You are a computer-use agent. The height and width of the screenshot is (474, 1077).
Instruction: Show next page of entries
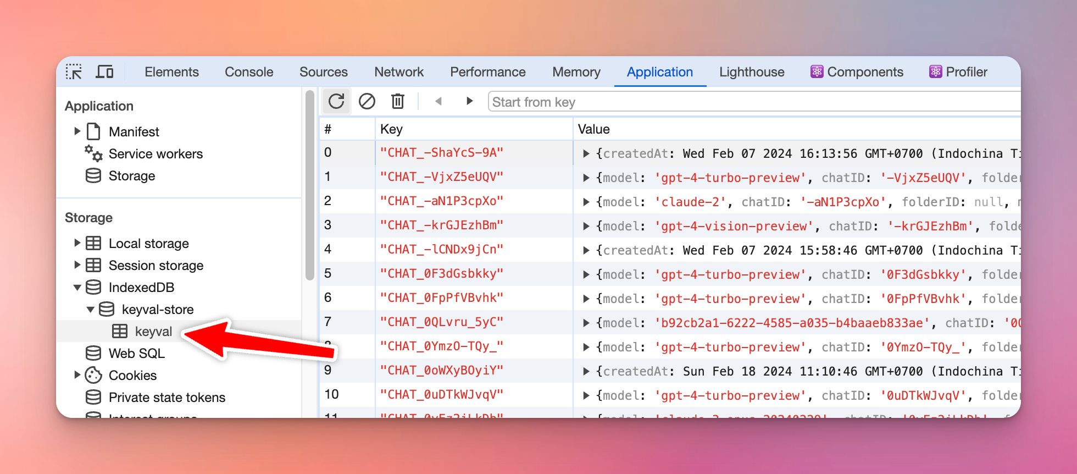469,101
